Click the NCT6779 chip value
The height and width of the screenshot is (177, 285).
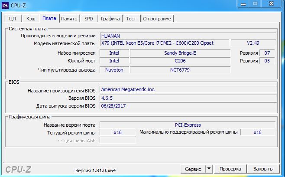tap(180, 70)
